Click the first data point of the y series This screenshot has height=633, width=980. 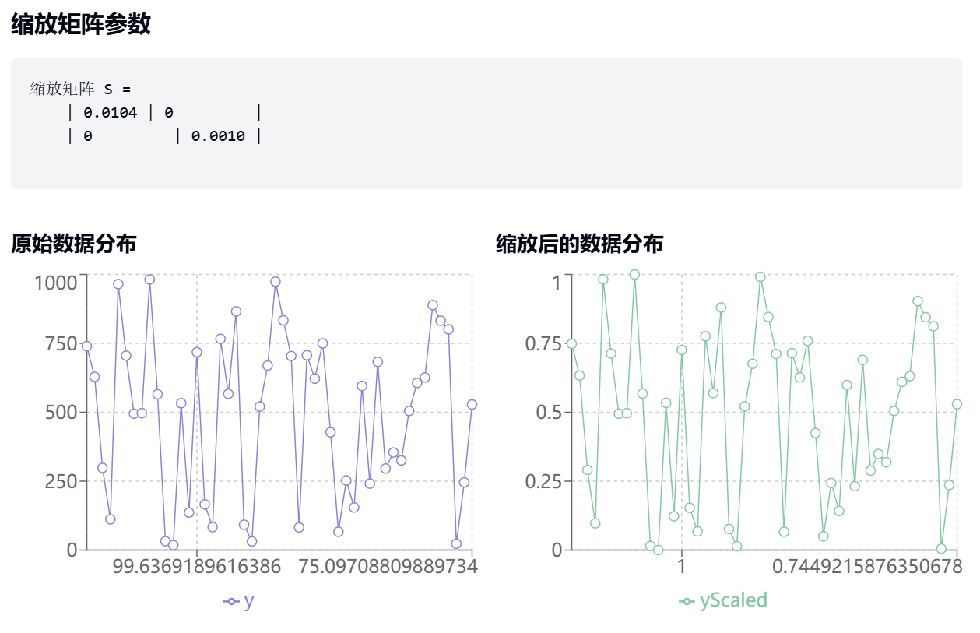click(86, 346)
